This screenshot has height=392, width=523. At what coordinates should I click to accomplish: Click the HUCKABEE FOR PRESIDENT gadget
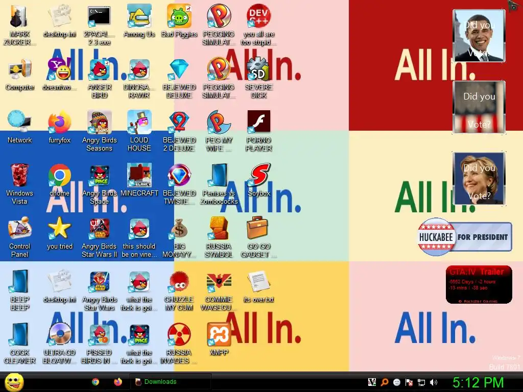(464, 237)
